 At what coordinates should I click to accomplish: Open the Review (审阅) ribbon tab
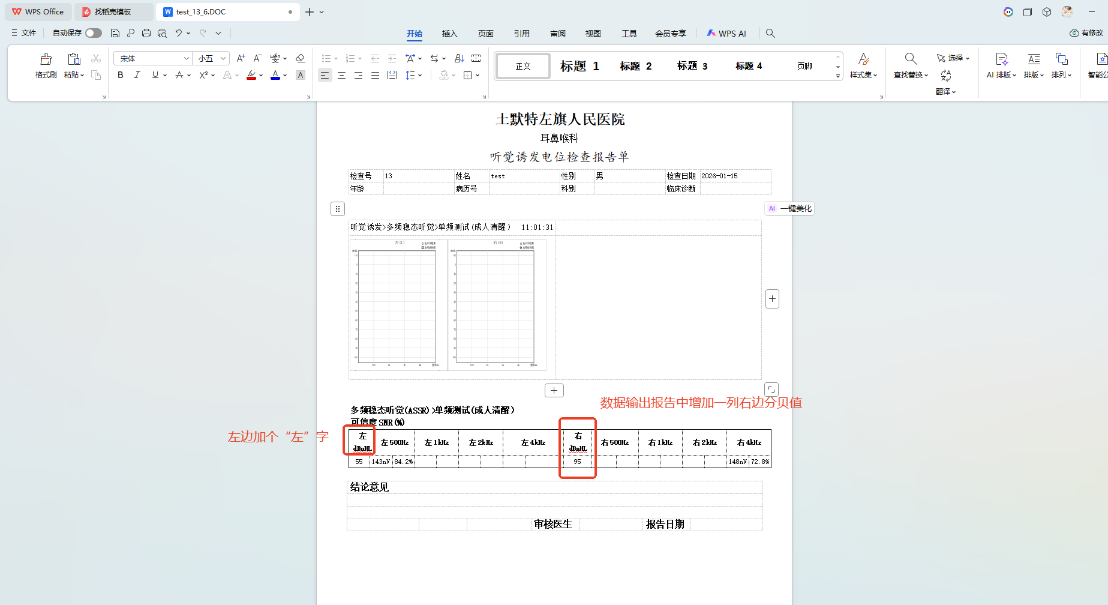point(557,34)
